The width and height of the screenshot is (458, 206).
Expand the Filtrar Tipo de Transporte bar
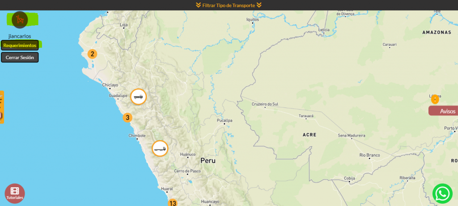coord(229,5)
